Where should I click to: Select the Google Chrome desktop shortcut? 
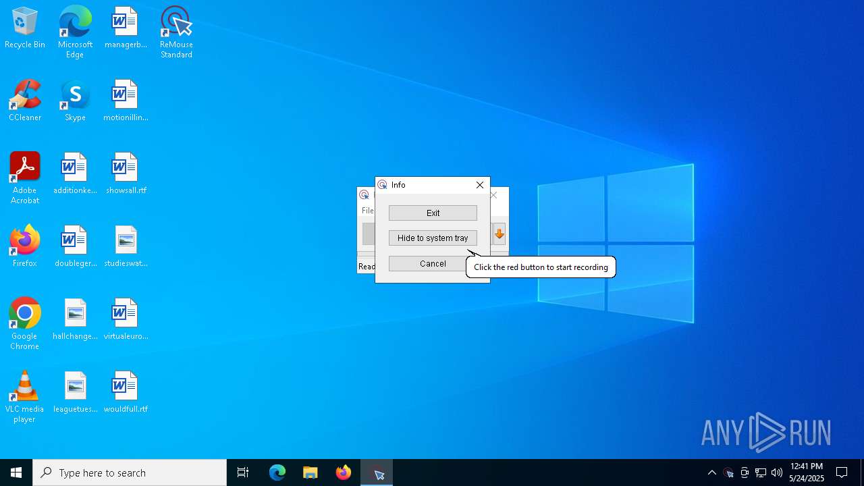click(25, 324)
